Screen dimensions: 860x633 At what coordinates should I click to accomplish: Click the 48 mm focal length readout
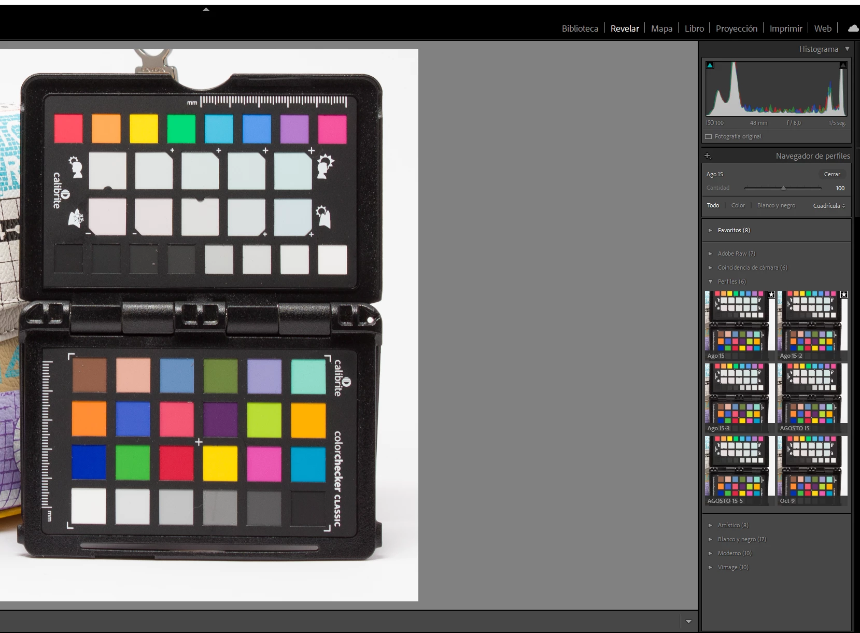click(758, 123)
